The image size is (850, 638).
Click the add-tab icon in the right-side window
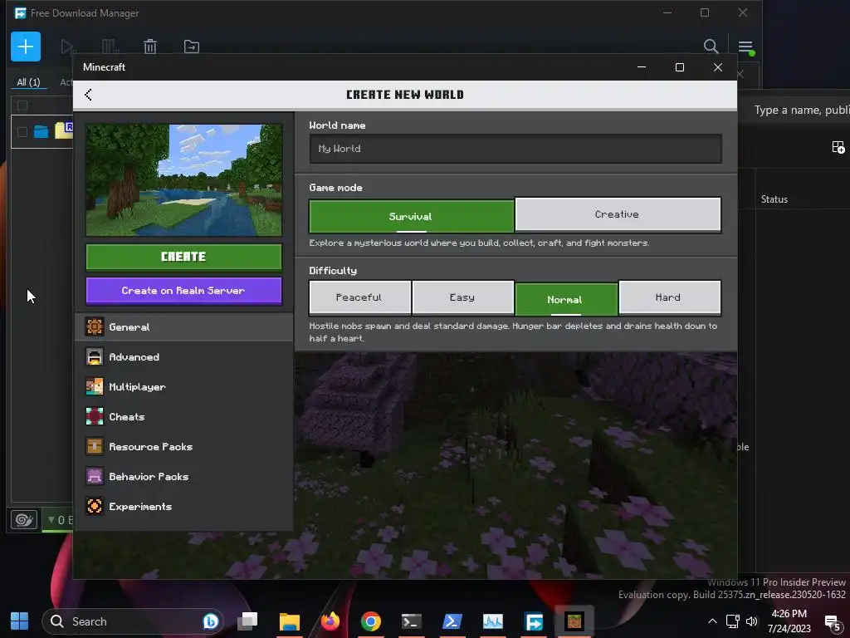pyautogui.click(x=838, y=147)
